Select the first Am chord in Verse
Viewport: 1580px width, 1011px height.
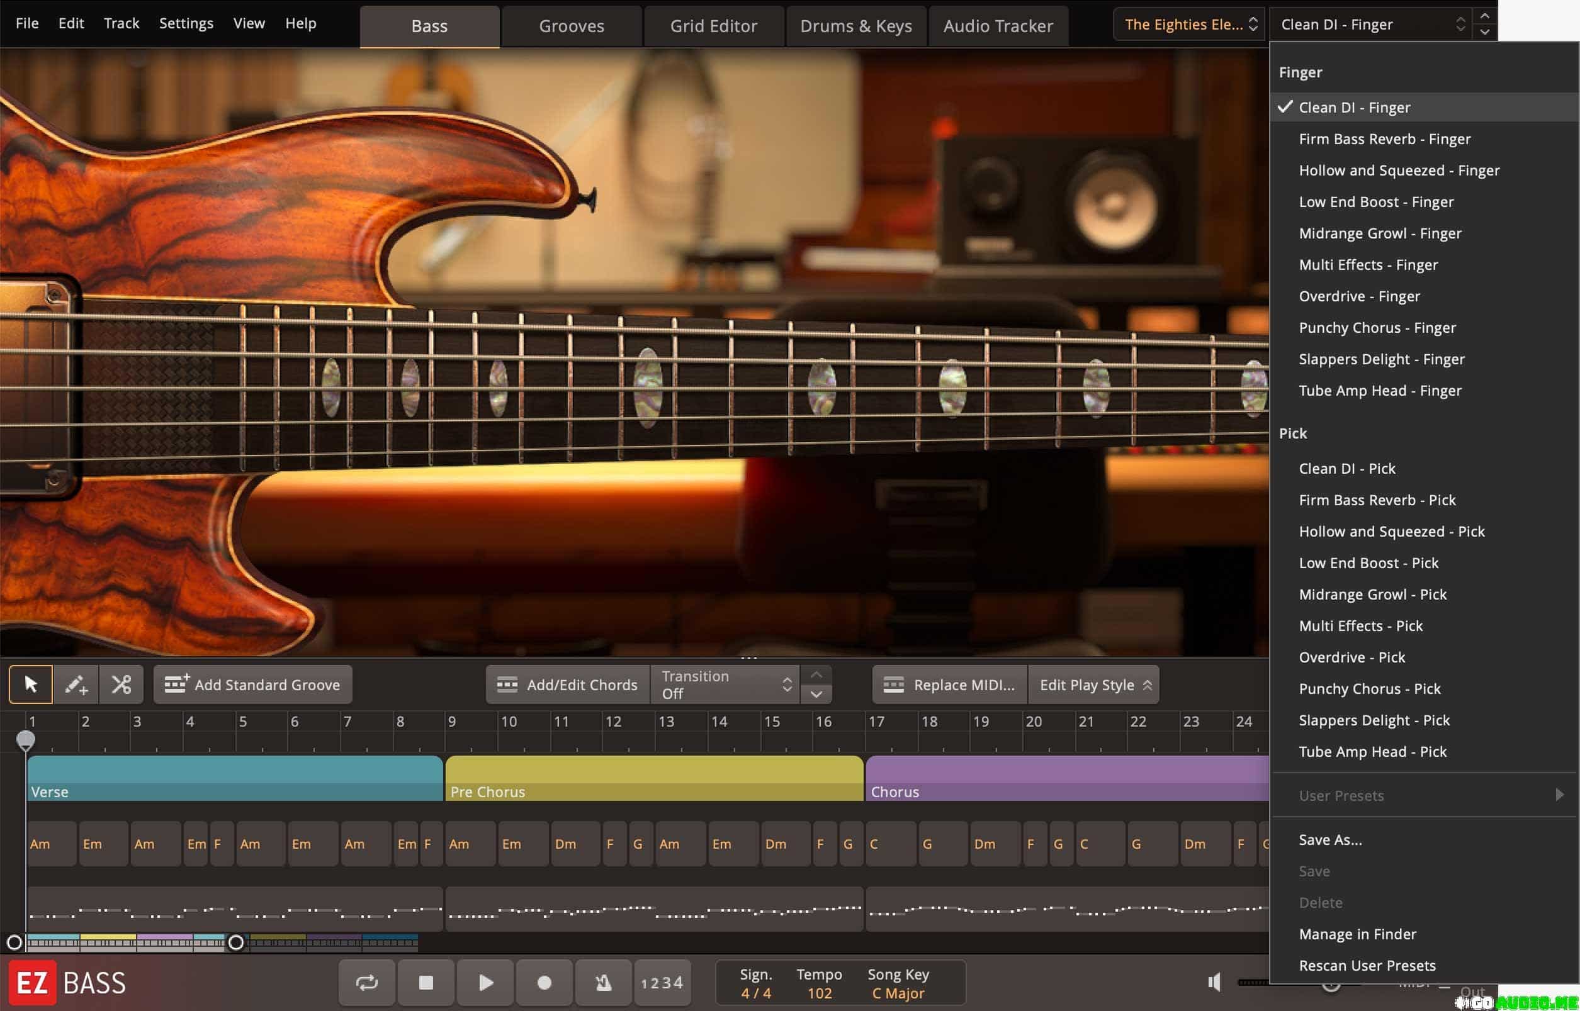[x=52, y=844]
